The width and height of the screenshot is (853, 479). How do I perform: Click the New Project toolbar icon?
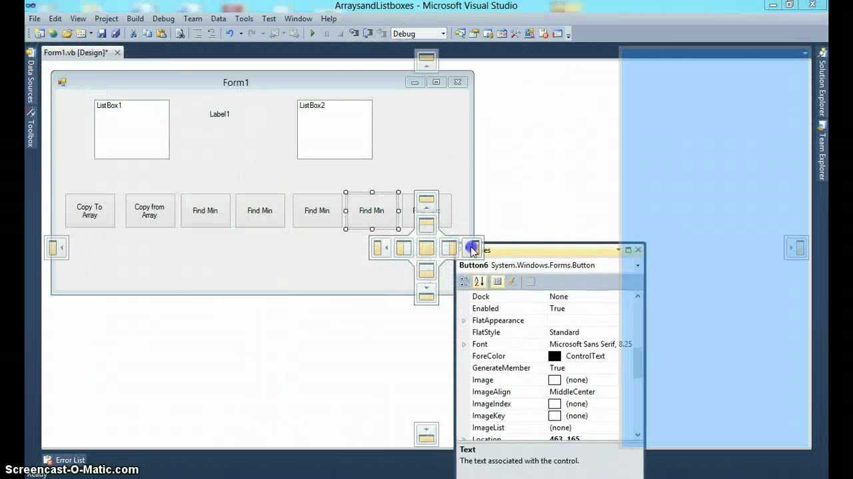(x=40, y=33)
